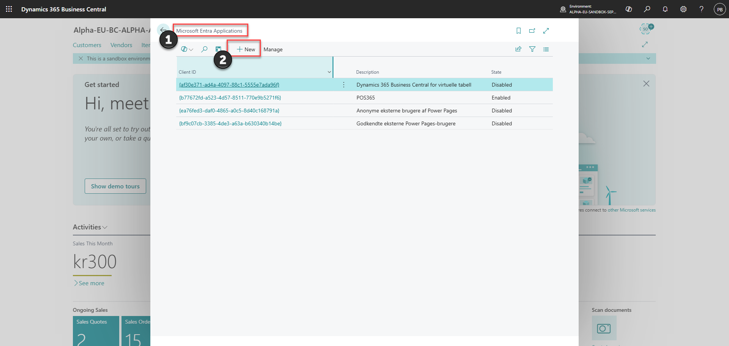Open notifications bell icon
The height and width of the screenshot is (346, 729).
coord(665,9)
